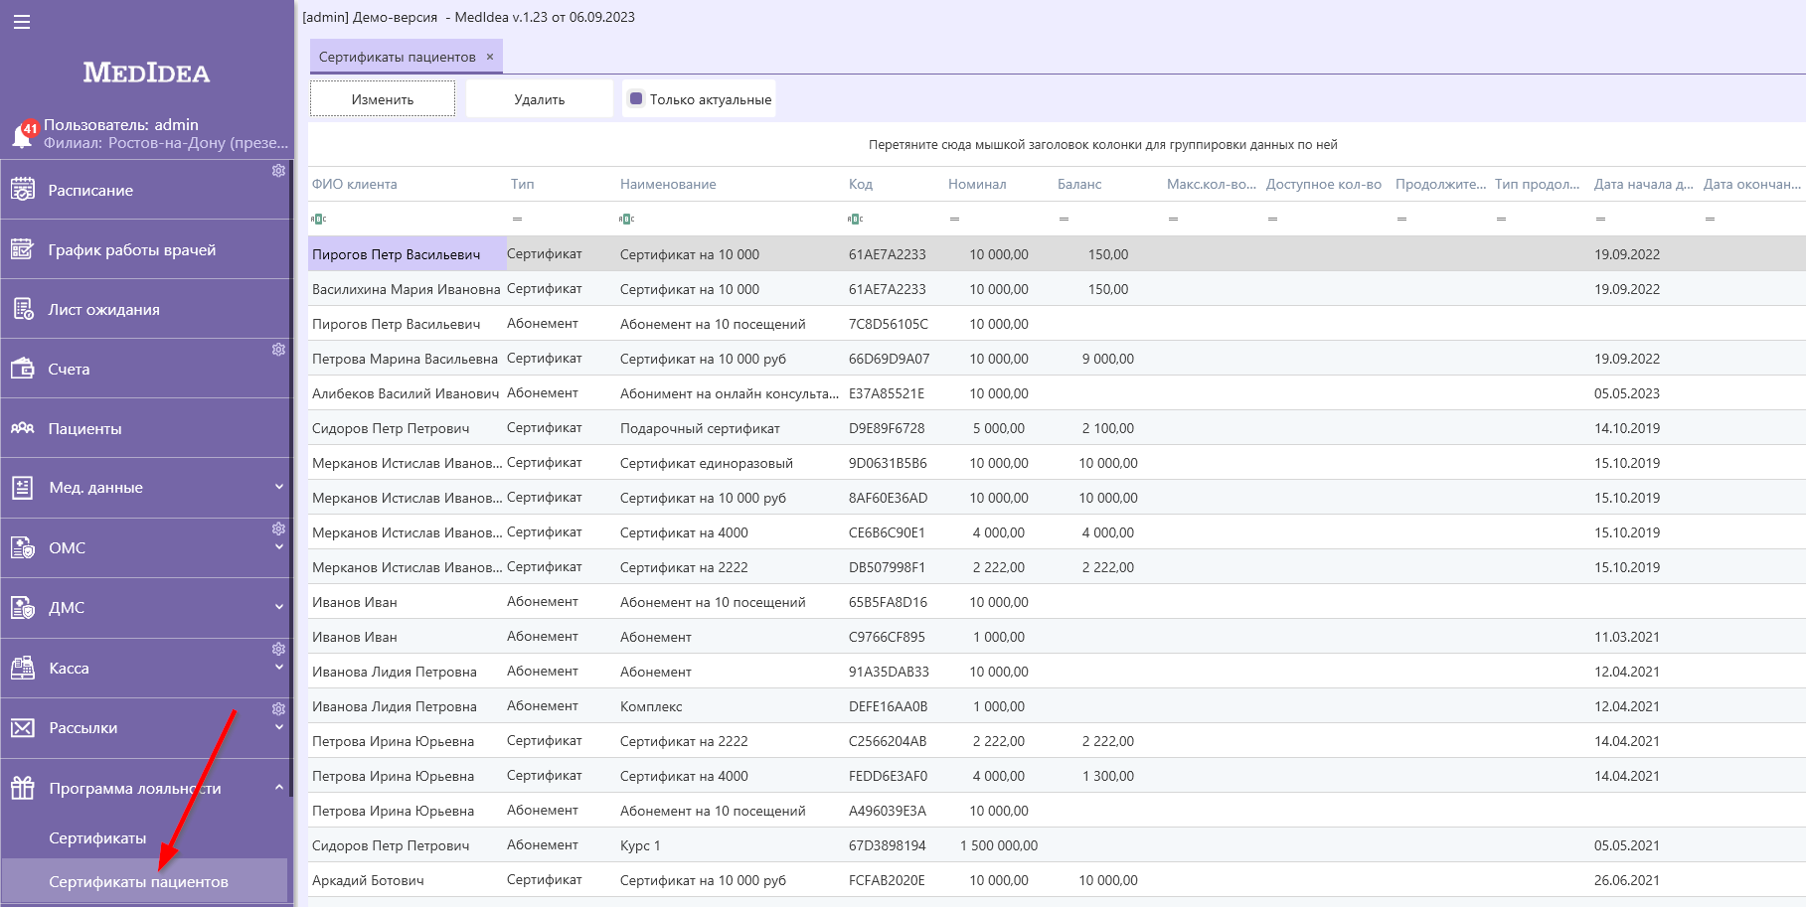This screenshot has width=1806, height=907.
Task: Expand the Рассылки menu chevron
Action: tap(279, 727)
